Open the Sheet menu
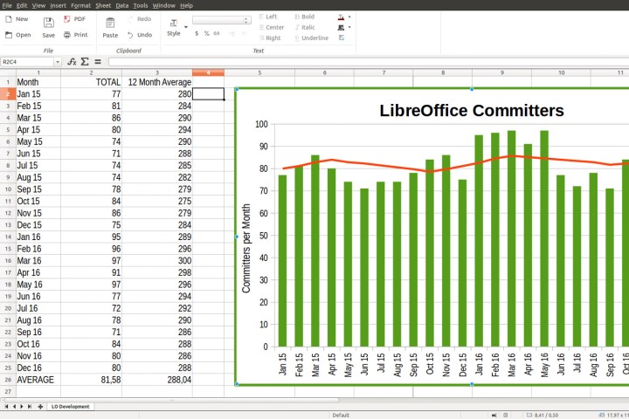Viewport: 629px width, 419px height. 103,5
